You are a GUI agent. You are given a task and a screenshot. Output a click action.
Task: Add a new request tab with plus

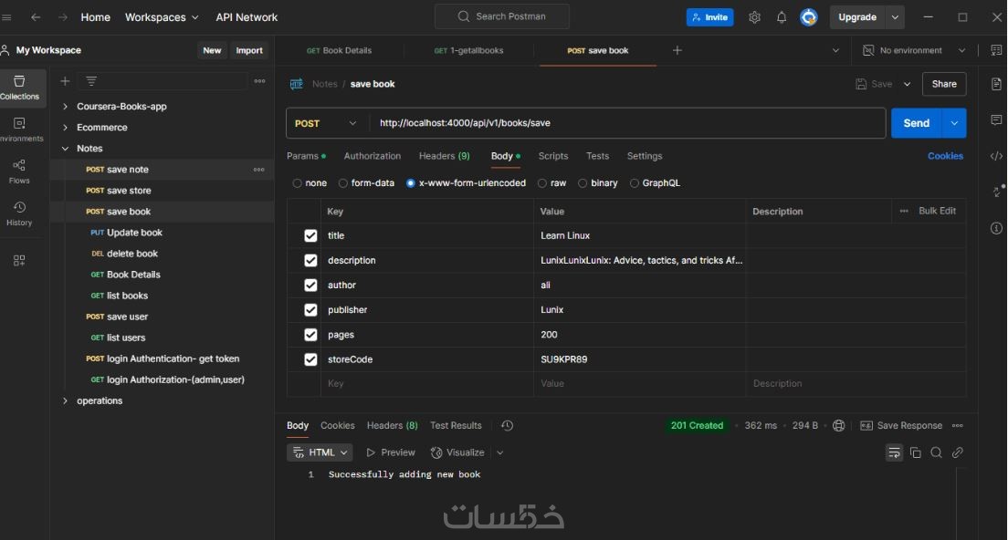pyautogui.click(x=677, y=50)
